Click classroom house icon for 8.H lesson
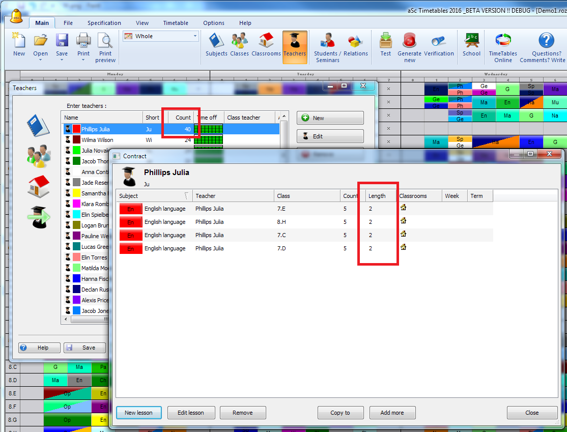Screen dimensions: 567x432 (x=403, y=221)
